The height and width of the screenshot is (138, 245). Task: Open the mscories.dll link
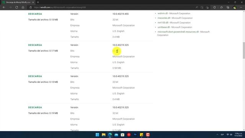click(x=164, y=18)
